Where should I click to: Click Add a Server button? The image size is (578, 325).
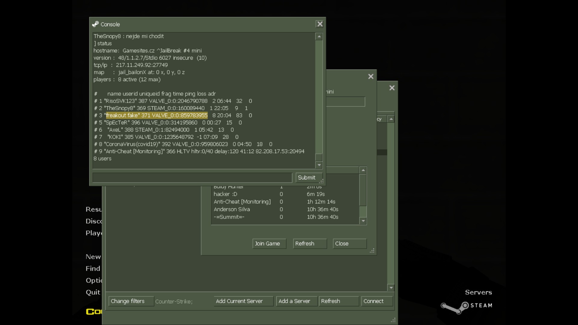coord(297,301)
